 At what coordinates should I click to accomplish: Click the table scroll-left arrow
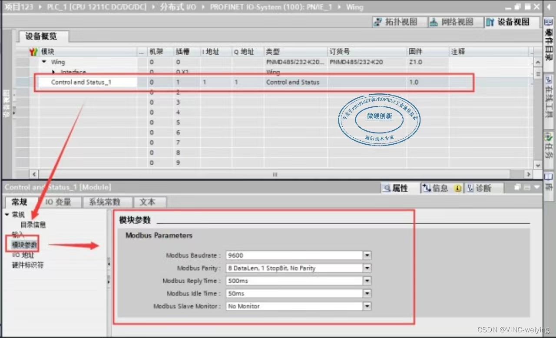pos(33,174)
